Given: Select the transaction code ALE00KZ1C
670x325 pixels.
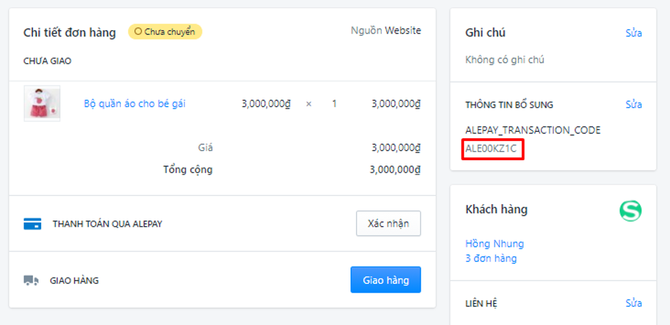Looking at the screenshot, I should pos(491,148).
